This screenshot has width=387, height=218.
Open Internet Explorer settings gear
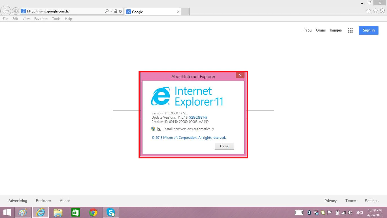click(x=382, y=11)
